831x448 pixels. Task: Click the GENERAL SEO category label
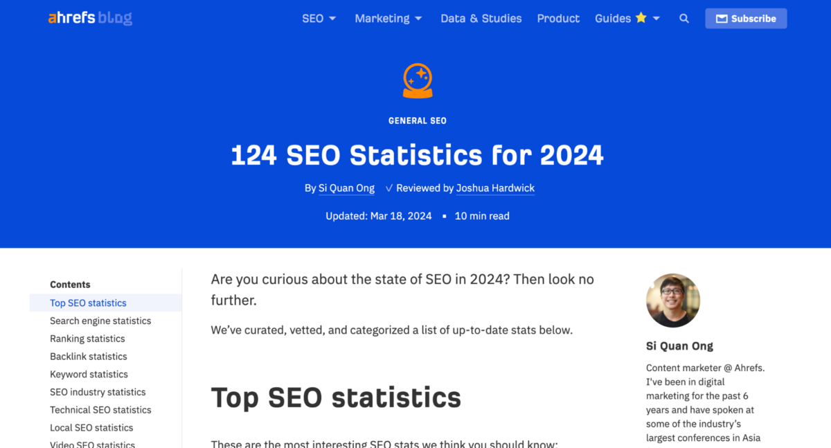[x=418, y=120]
